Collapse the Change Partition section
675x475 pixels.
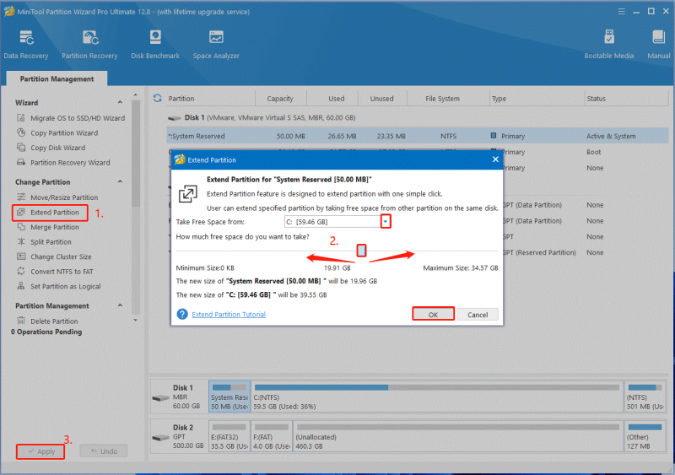click(x=120, y=181)
